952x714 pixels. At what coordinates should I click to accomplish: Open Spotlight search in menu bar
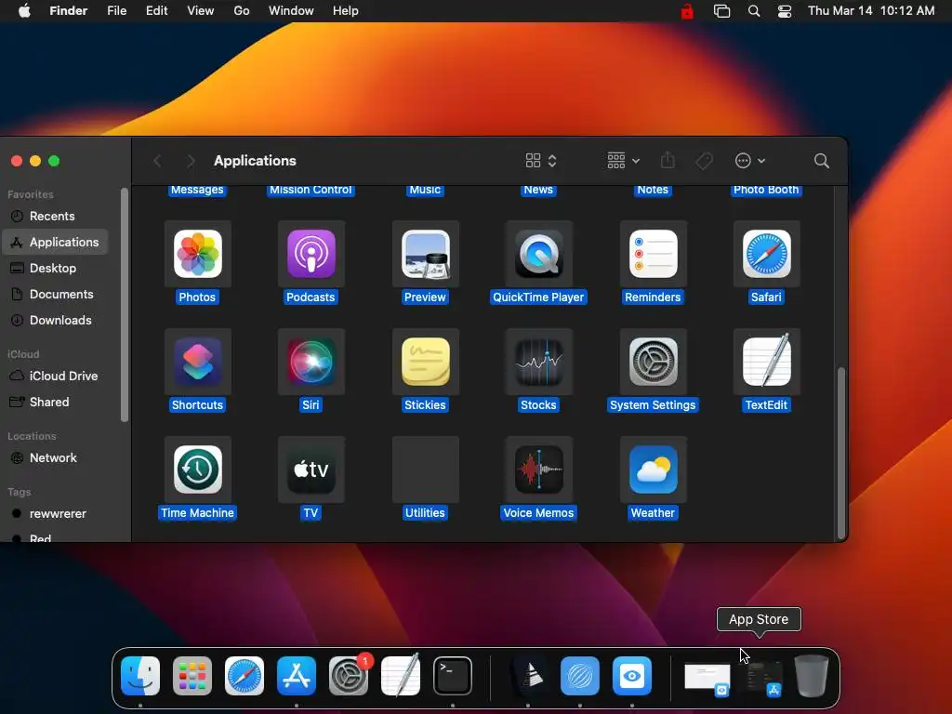[753, 11]
